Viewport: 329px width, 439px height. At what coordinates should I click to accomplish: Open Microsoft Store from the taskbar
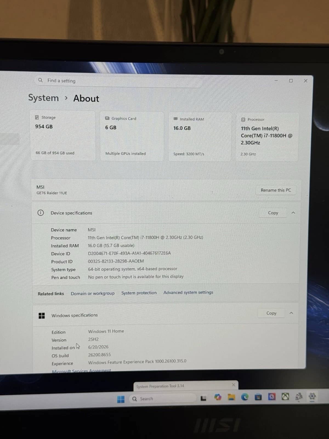[258, 397]
